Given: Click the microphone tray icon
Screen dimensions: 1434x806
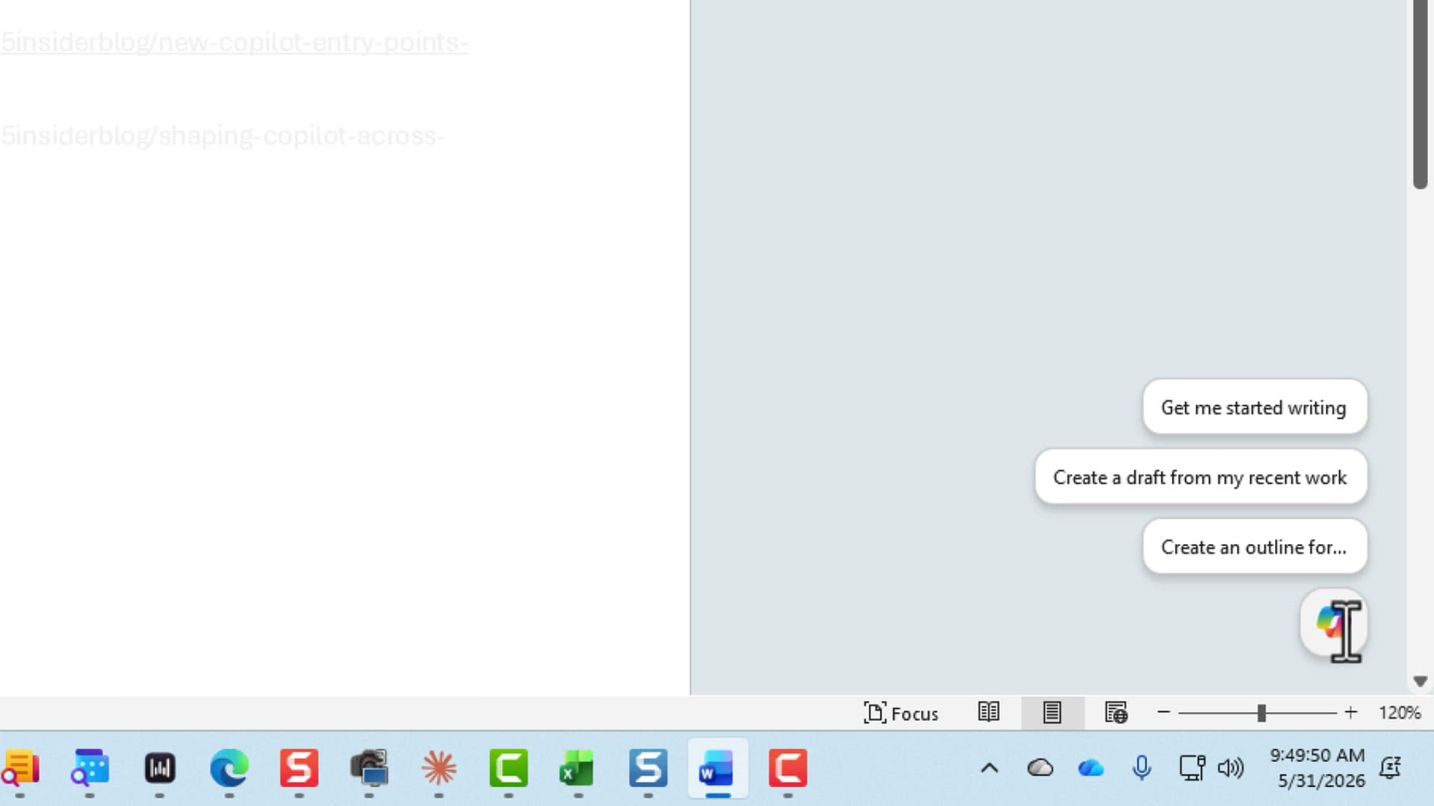Looking at the screenshot, I should click(x=1142, y=768).
